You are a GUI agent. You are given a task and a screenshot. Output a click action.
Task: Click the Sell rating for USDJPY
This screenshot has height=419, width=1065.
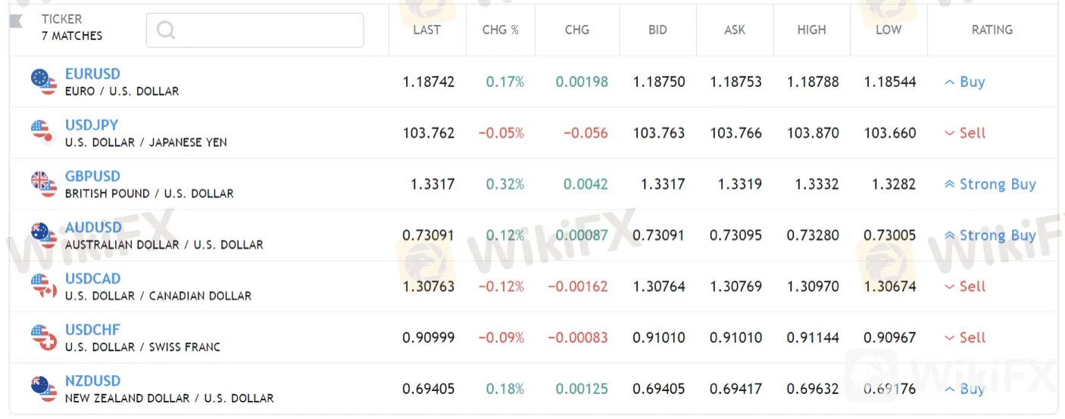[965, 133]
